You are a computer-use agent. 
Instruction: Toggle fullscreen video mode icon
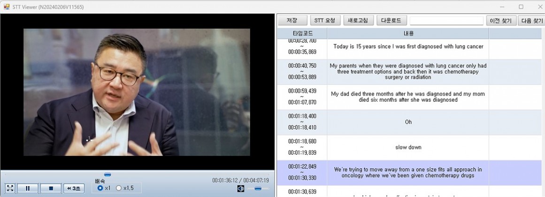point(10,188)
